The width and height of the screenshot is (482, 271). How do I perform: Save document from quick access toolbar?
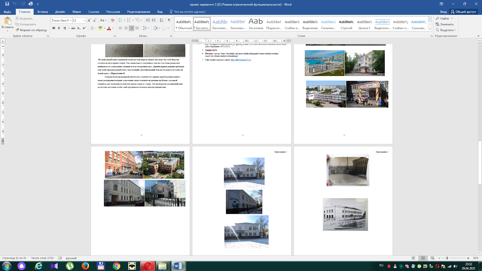(x=7, y=4)
